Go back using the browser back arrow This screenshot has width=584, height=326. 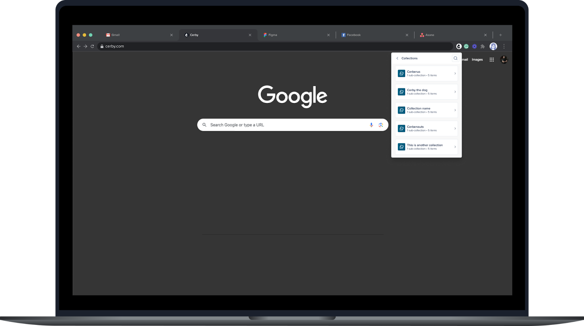point(78,46)
